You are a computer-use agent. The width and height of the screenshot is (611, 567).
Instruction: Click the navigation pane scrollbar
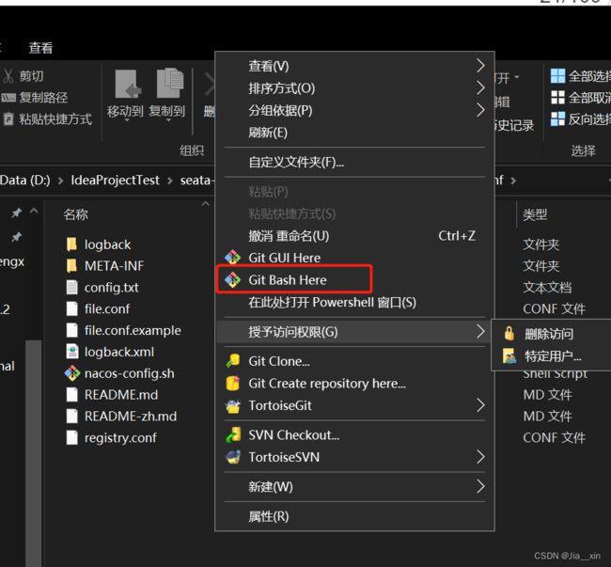click(34, 452)
